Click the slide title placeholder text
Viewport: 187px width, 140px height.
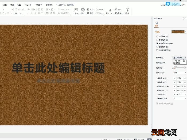[x=58, y=68]
